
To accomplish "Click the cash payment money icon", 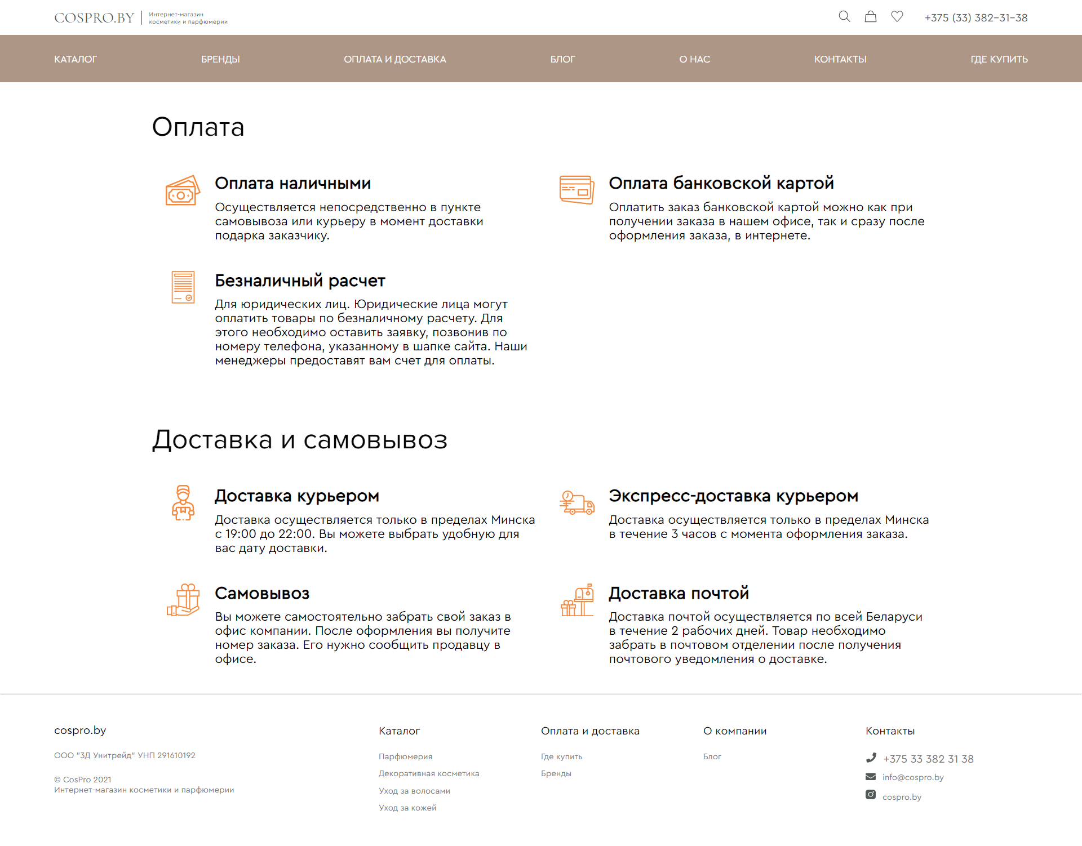I will 183,191.
